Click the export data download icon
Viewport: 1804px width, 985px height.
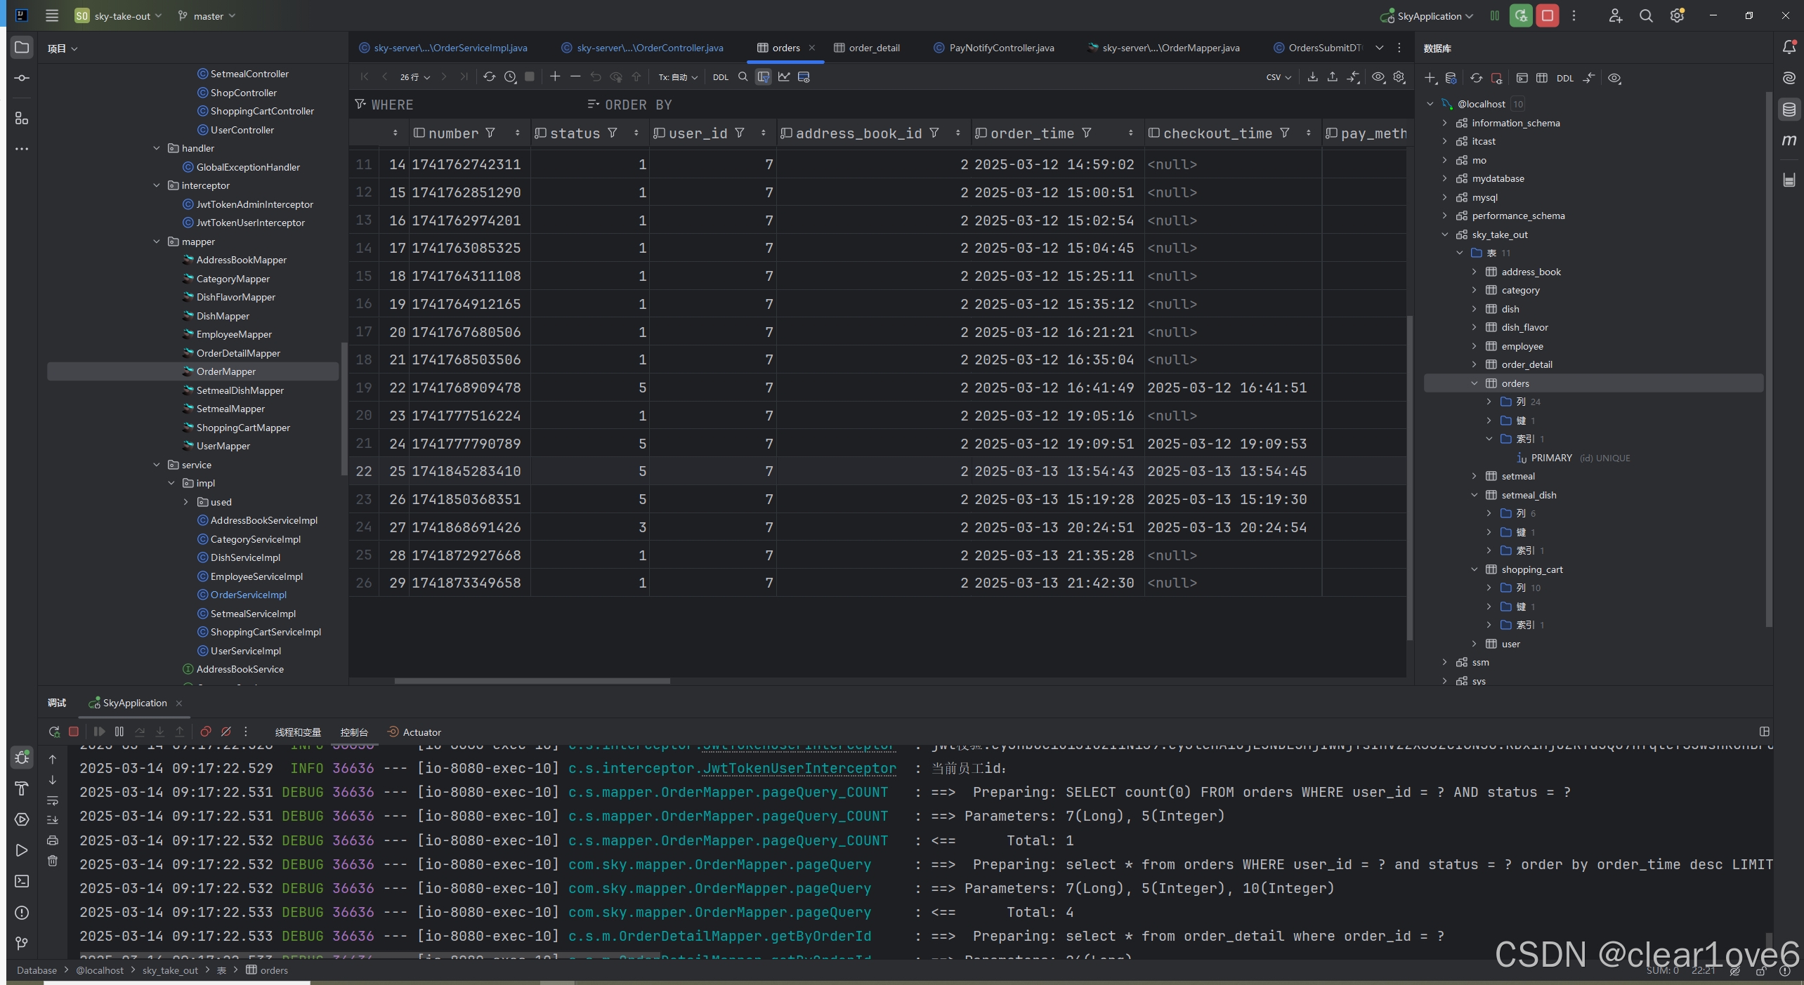[1312, 77]
